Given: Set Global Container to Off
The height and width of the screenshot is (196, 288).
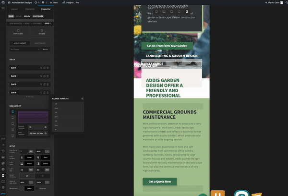Looking at the screenshot, I should [x=27, y=176].
